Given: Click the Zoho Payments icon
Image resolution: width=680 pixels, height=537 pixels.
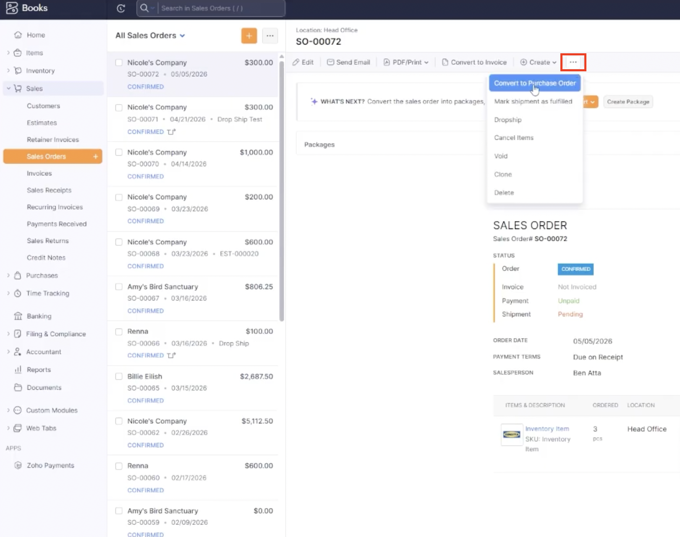Looking at the screenshot, I should point(18,465).
